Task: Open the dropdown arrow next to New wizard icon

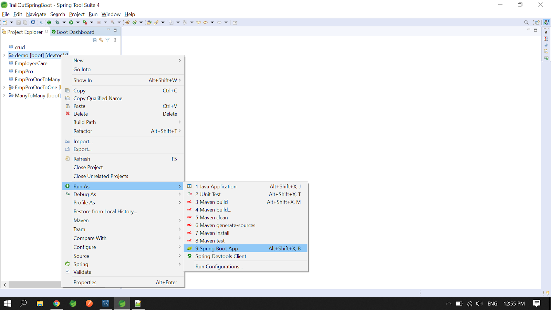Action: click(11, 22)
